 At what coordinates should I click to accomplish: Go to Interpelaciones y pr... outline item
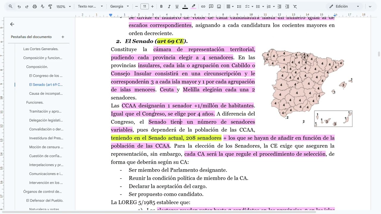coord(46,165)
